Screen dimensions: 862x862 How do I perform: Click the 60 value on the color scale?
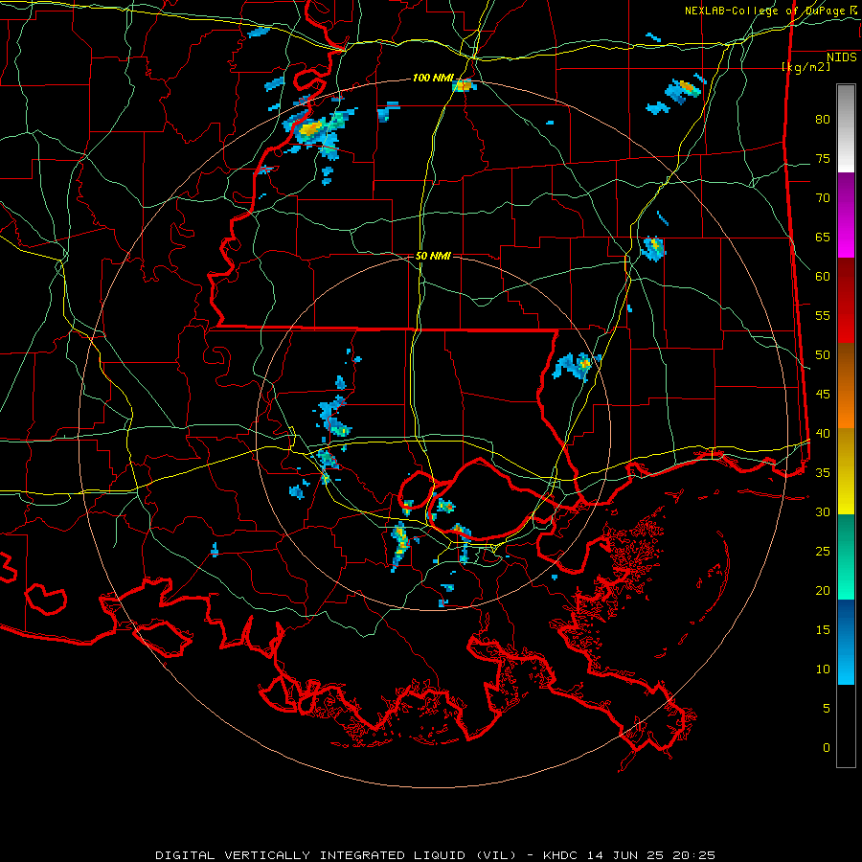point(823,277)
